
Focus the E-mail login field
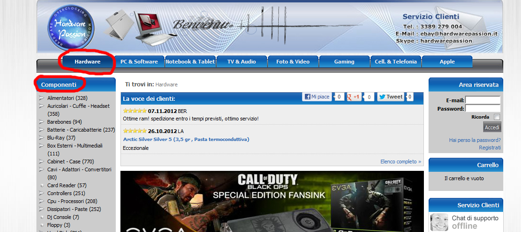483,100
